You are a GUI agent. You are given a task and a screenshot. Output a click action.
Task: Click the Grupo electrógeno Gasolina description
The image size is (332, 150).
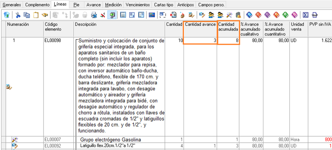(111, 140)
